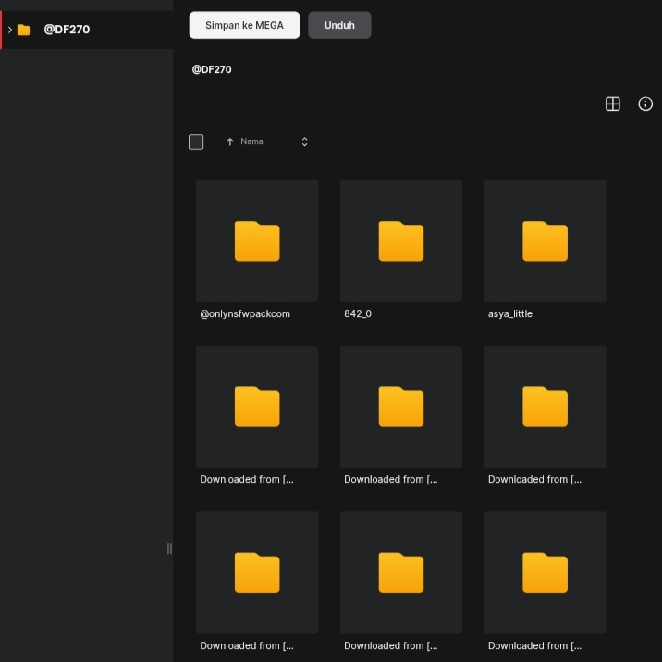
Task: Open the Downloaded from folder directly below 842_0
Action: point(400,407)
